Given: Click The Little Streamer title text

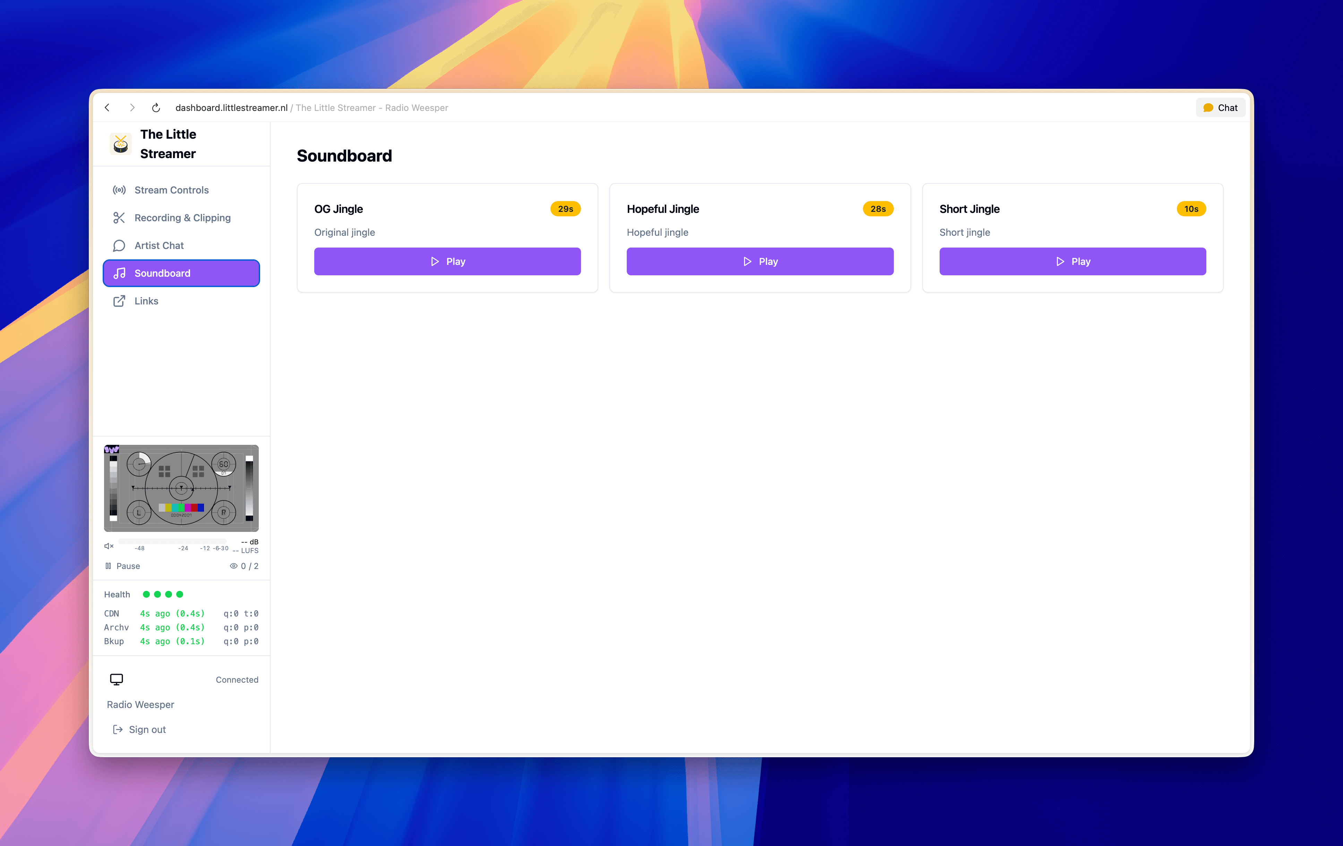Looking at the screenshot, I should click(168, 144).
